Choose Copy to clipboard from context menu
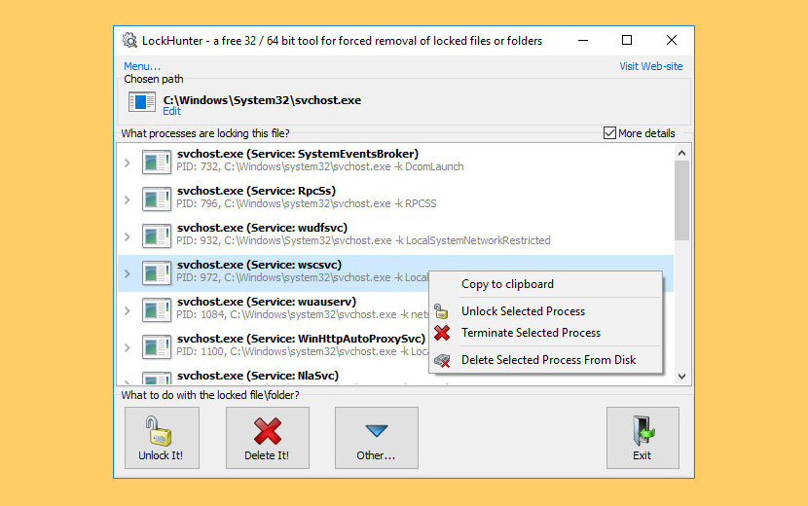808x506 pixels. point(546,284)
